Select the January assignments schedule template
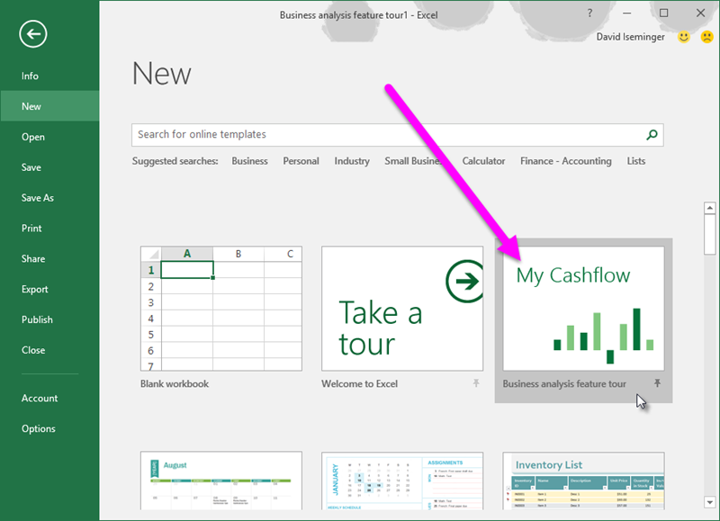The image size is (720, 521). [x=402, y=481]
